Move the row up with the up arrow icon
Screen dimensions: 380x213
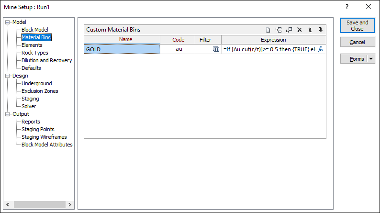[310, 30]
